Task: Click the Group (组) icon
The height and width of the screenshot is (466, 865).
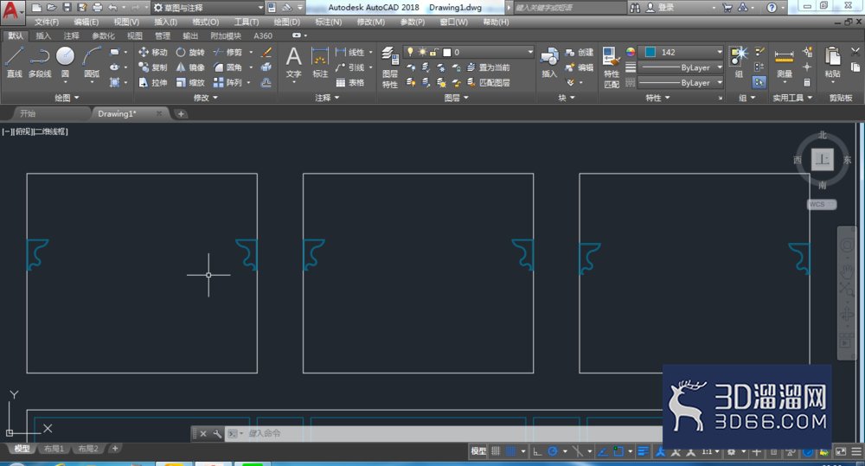Action: point(738,61)
